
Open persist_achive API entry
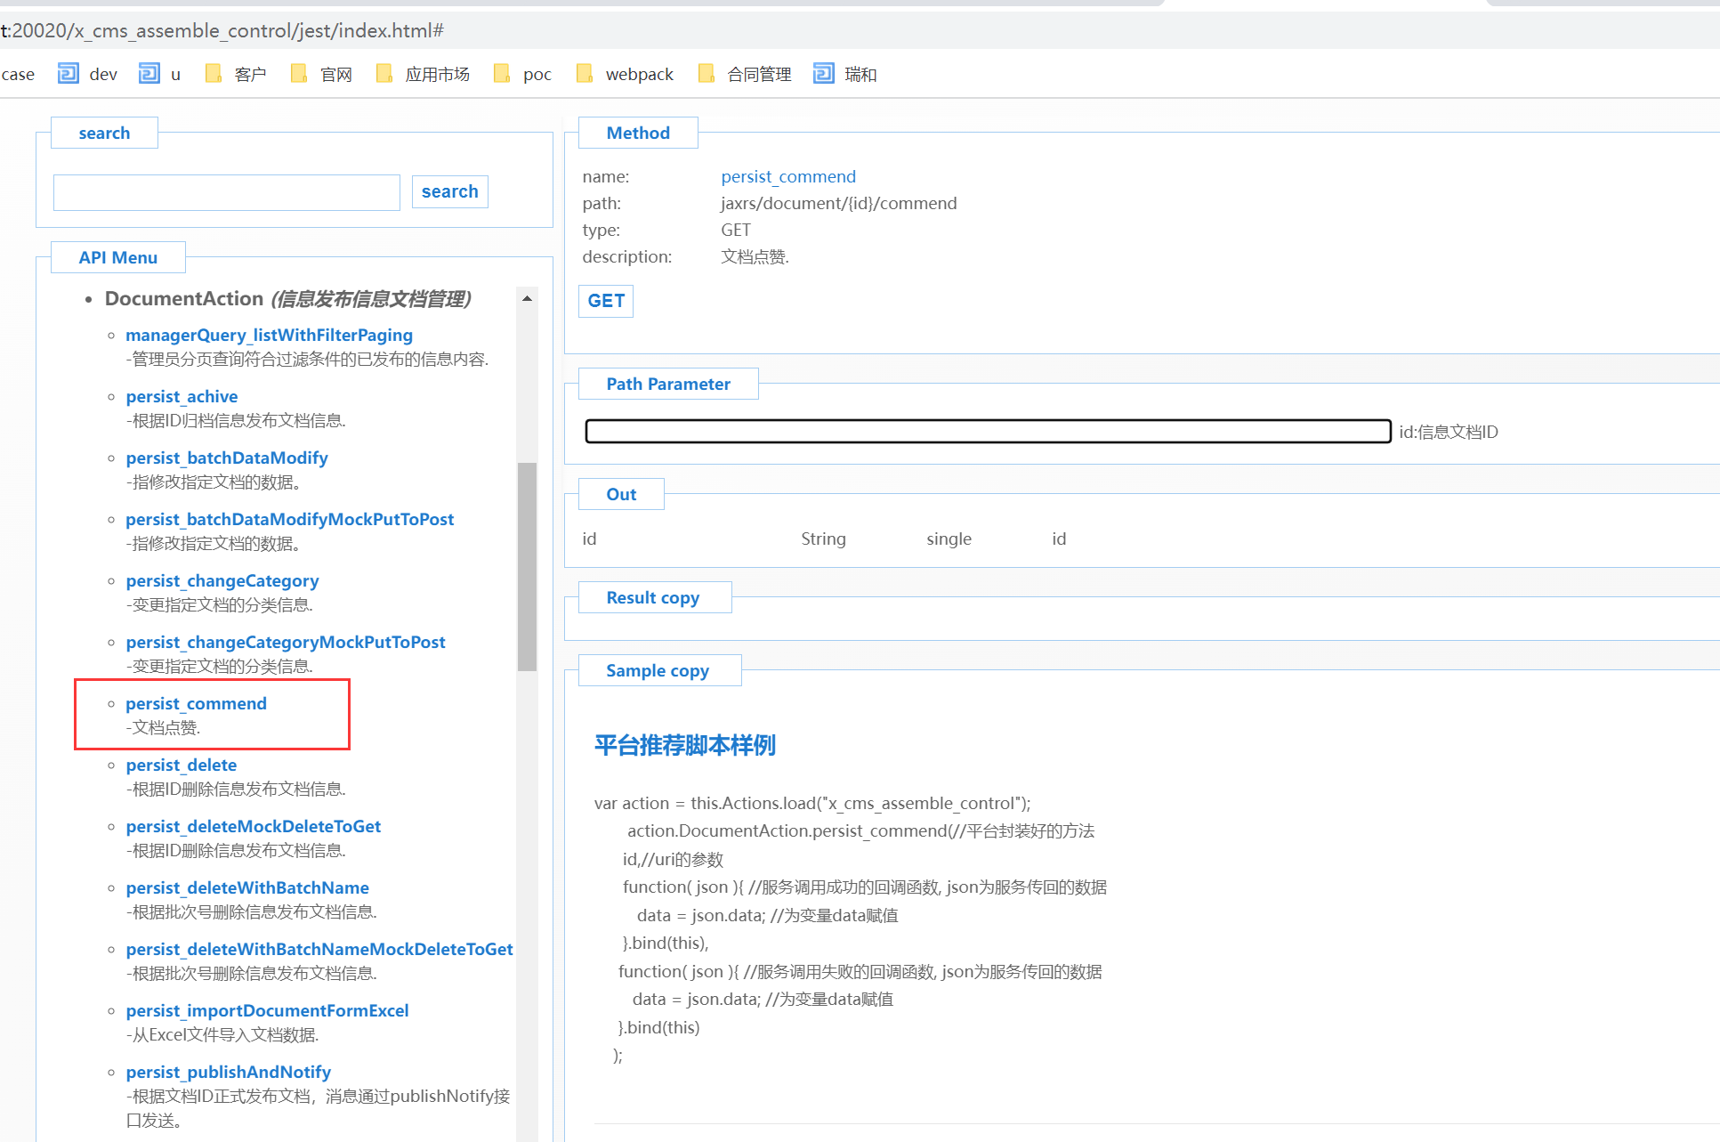(x=182, y=396)
